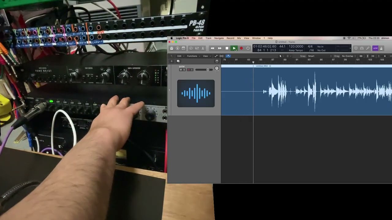This screenshot has height=220, width=392.
Task: Click the vertical auto zoom icon
Action: click(367, 56)
